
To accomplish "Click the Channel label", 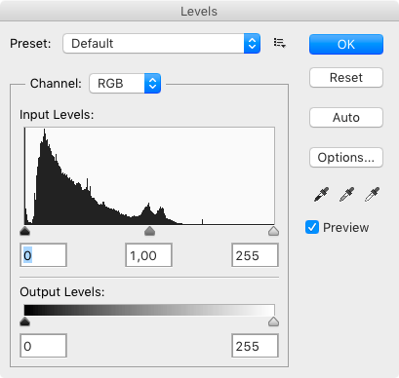I will tap(56, 84).
